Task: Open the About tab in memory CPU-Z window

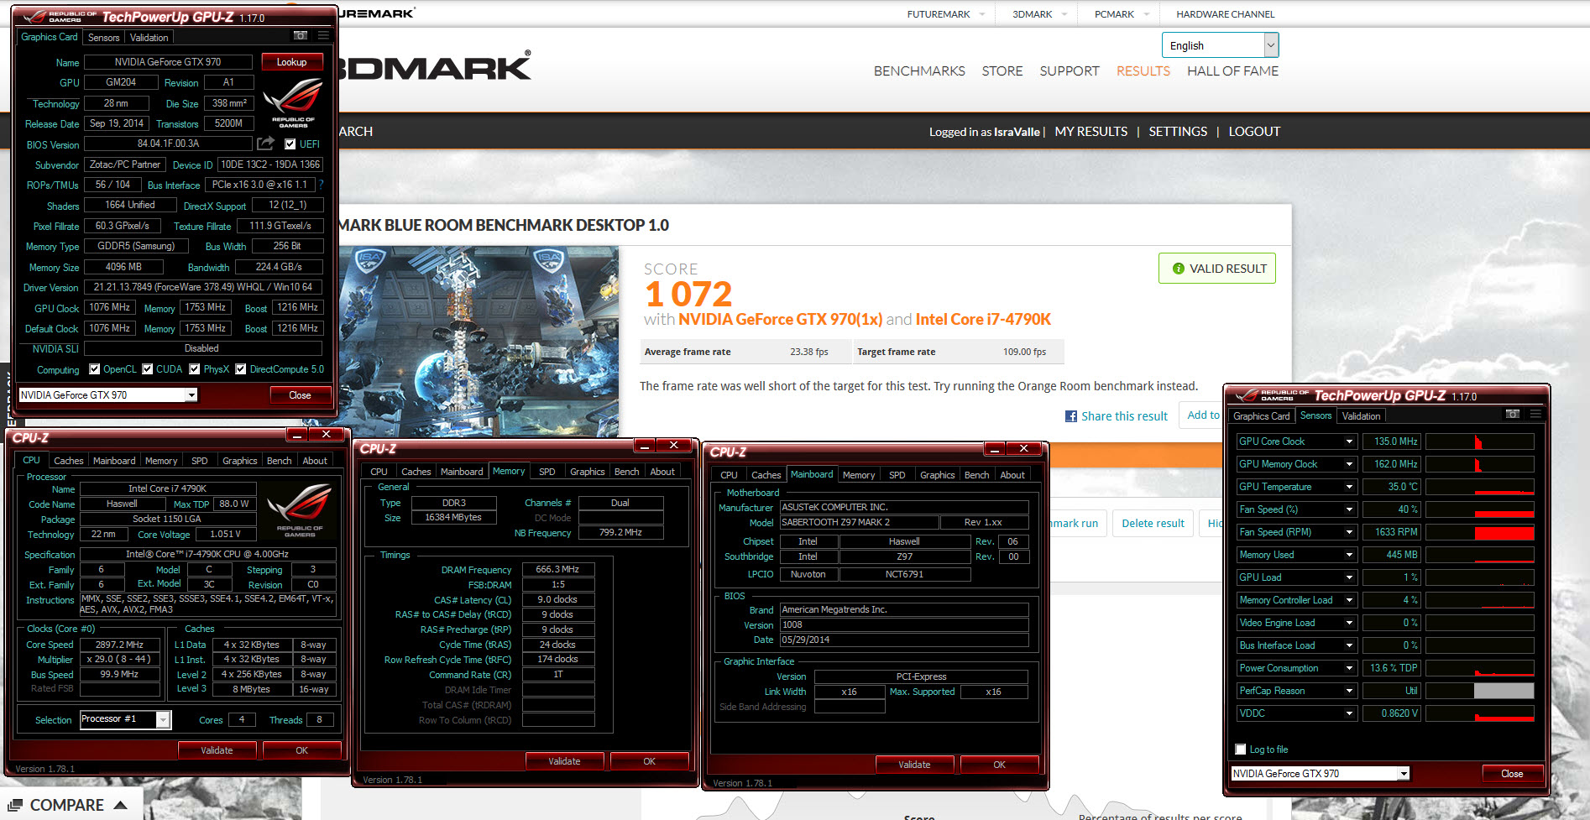Action: pyautogui.click(x=662, y=472)
